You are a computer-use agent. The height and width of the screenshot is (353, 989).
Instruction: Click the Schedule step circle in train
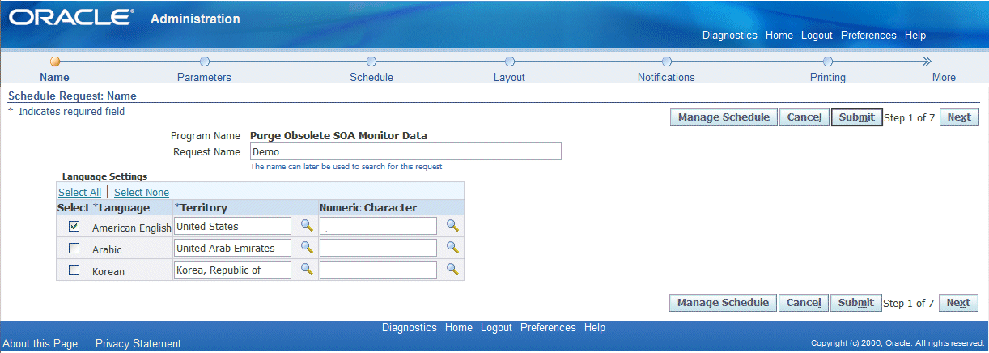371,62
